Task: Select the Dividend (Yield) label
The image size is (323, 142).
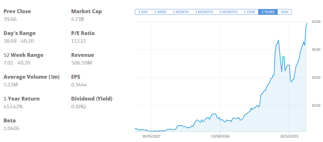Action: [92, 99]
